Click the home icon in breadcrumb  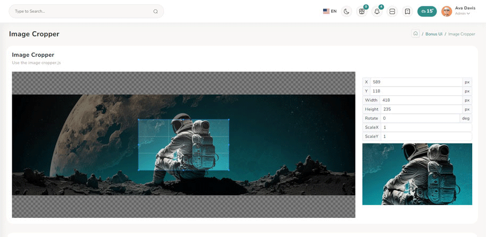click(415, 33)
